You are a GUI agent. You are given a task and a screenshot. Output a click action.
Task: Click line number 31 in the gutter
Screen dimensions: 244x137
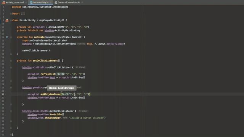click(x=3, y=94)
